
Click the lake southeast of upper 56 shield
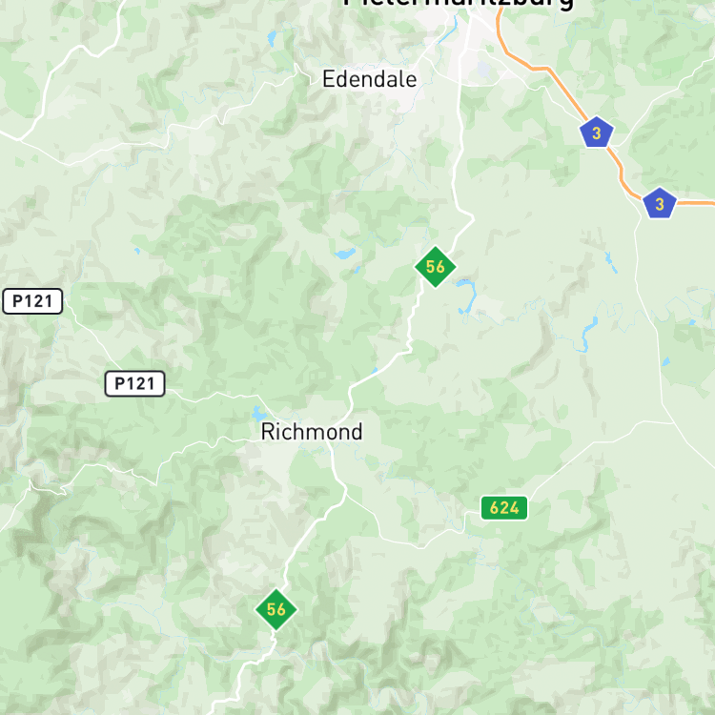[467, 296]
